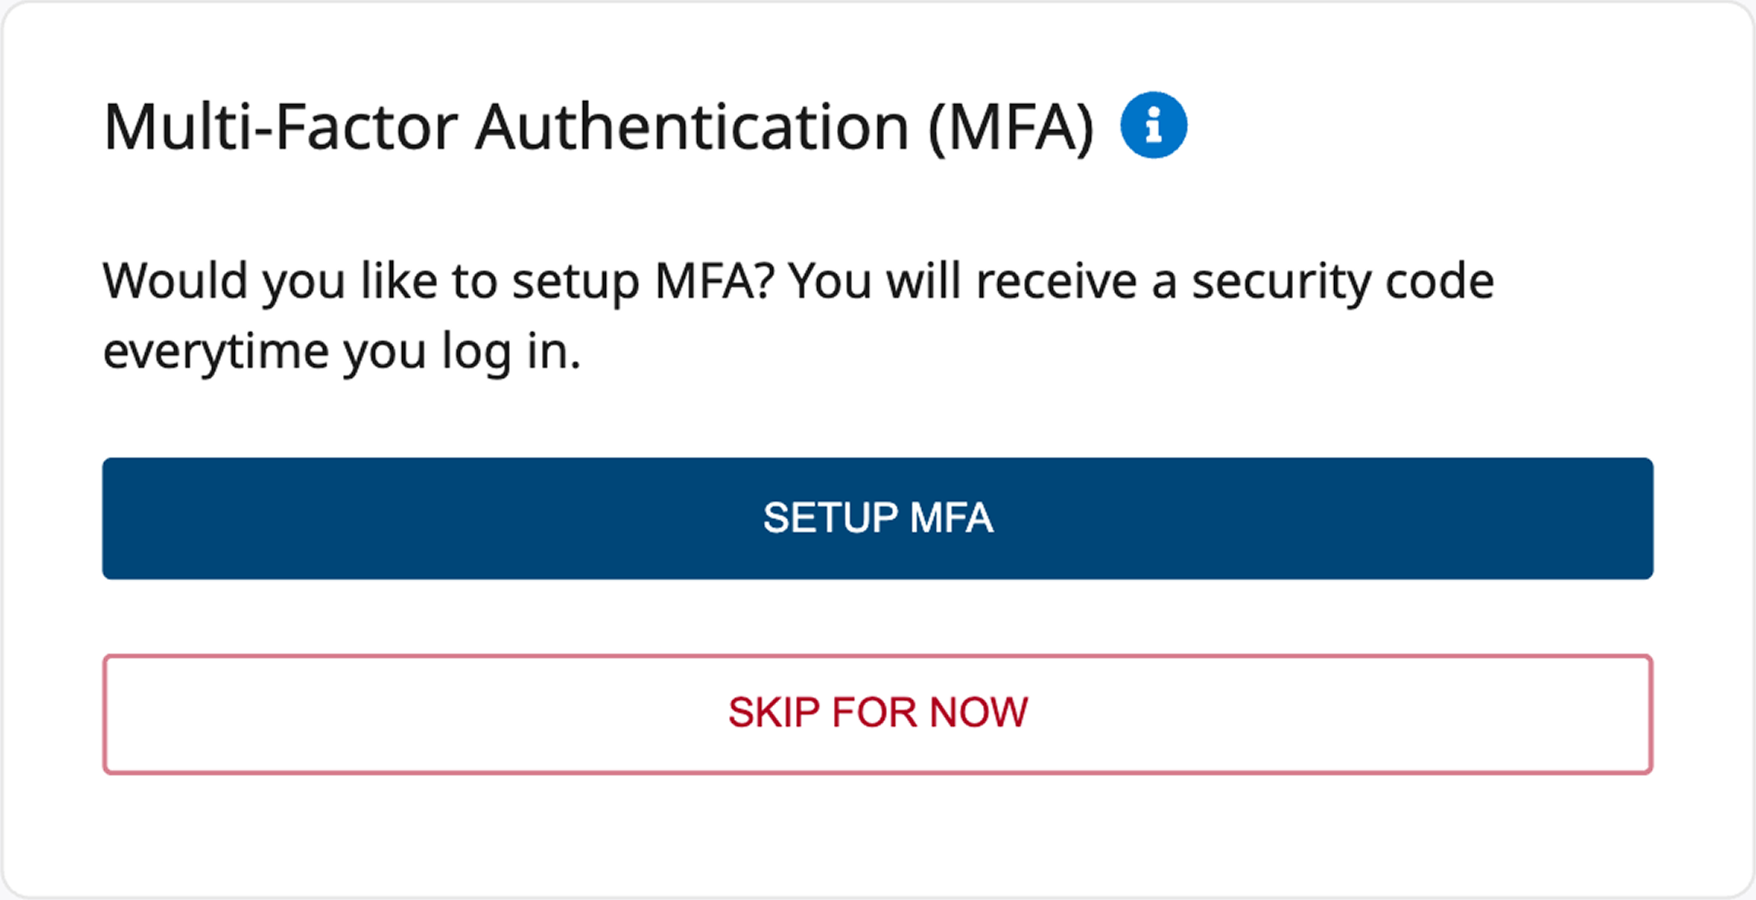Screen dimensions: 1756x900
Task: Click the "Multi-Factor Authentication (MFA)" heading text
Action: pos(598,127)
